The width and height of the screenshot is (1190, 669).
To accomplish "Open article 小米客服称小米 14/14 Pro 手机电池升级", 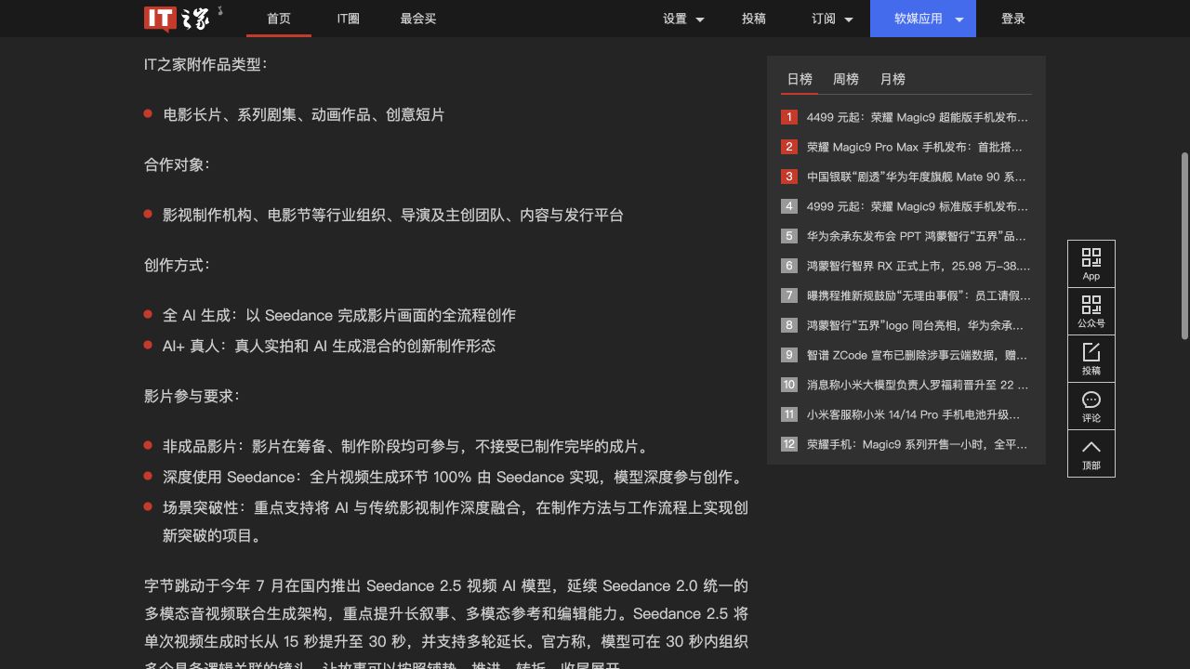I will tap(914, 414).
